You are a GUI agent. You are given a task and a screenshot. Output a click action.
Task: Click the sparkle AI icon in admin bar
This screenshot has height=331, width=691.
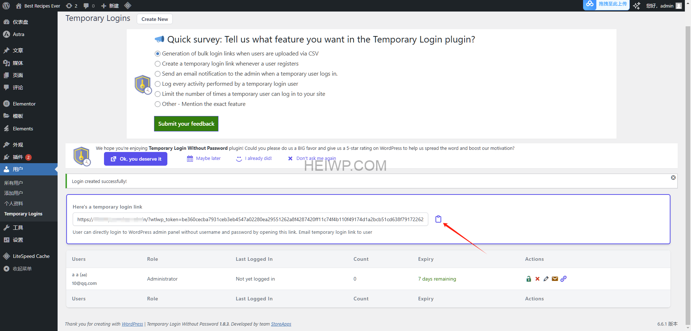coord(637,6)
